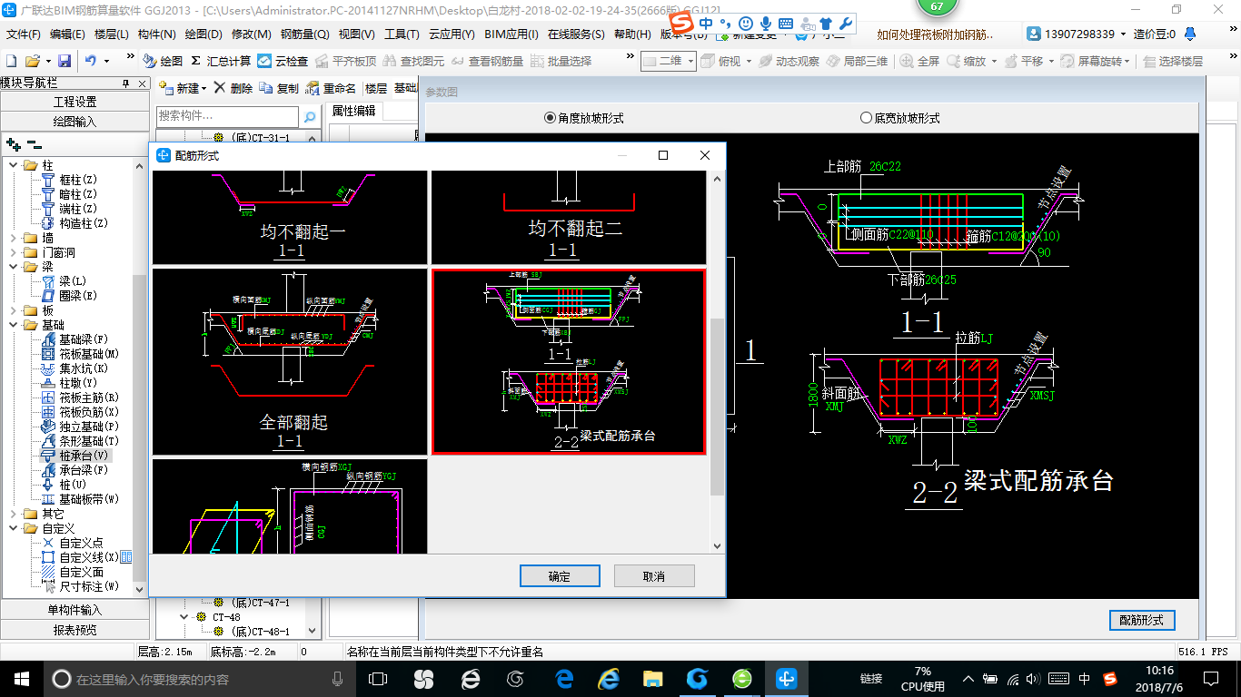Click the undo arrow icon
The height and width of the screenshot is (697, 1241).
click(91, 61)
